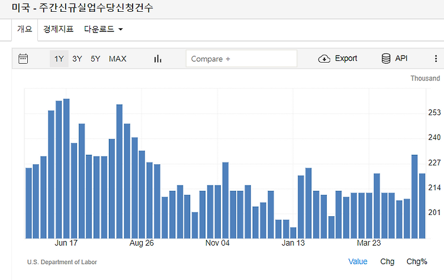Click the 240 y-axis value

tap(435, 138)
